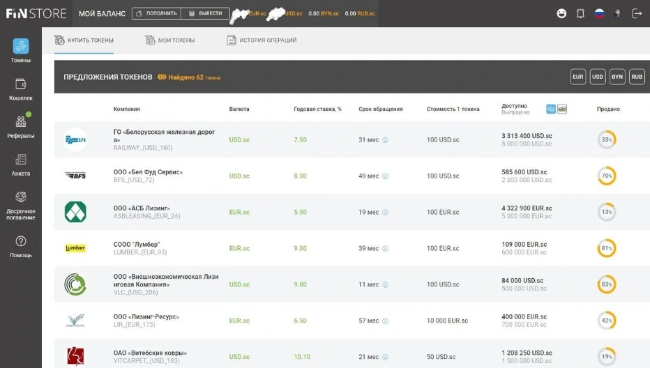Open the Russian flag language selector

tap(599, 13)
